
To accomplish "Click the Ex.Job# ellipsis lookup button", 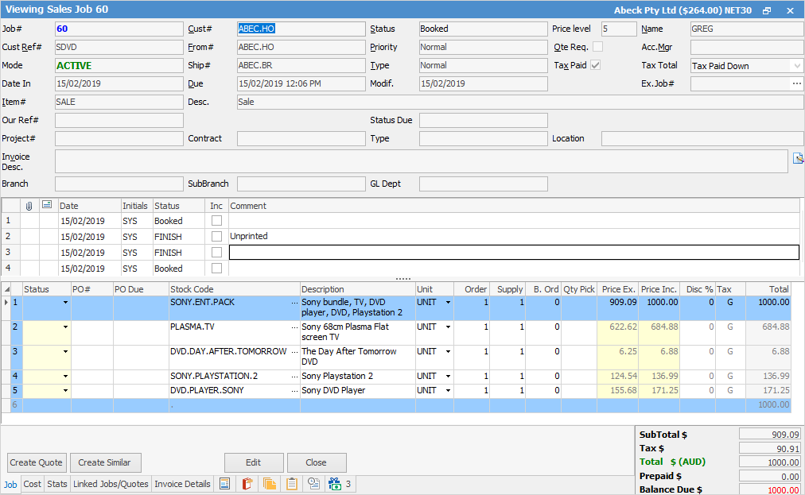I will [x=796, y=83].
